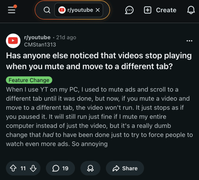This screenshot has width=199, height=180.
Task: Give an award to the post
Action: [90, 168]
